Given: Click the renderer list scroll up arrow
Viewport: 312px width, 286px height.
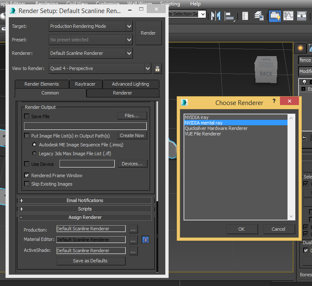Looking at the screenshot, I should coord(291,118).
